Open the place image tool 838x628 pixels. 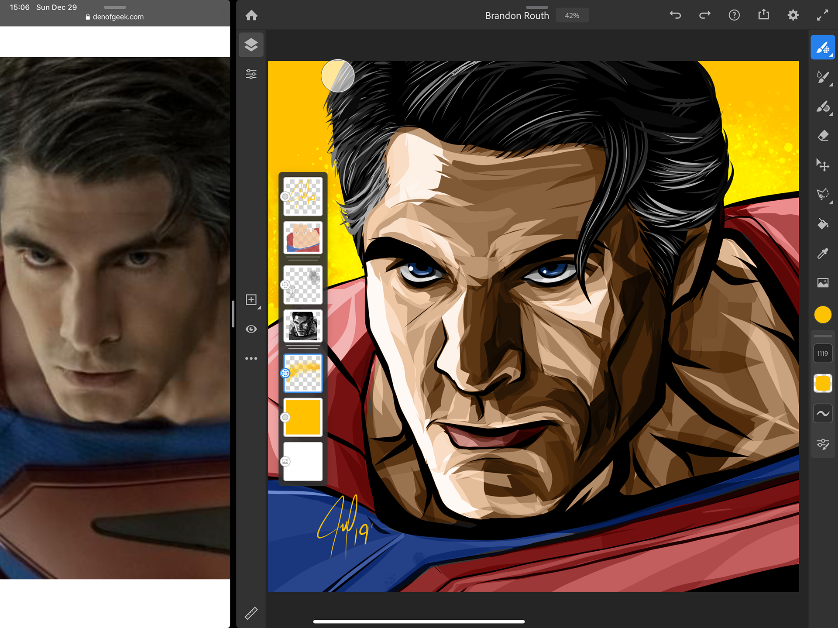(823, 283)
